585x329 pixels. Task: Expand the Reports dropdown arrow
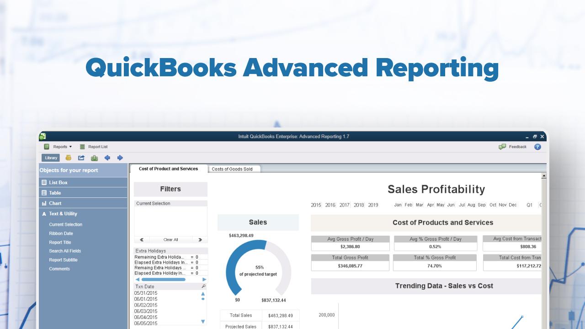[70, 146]
